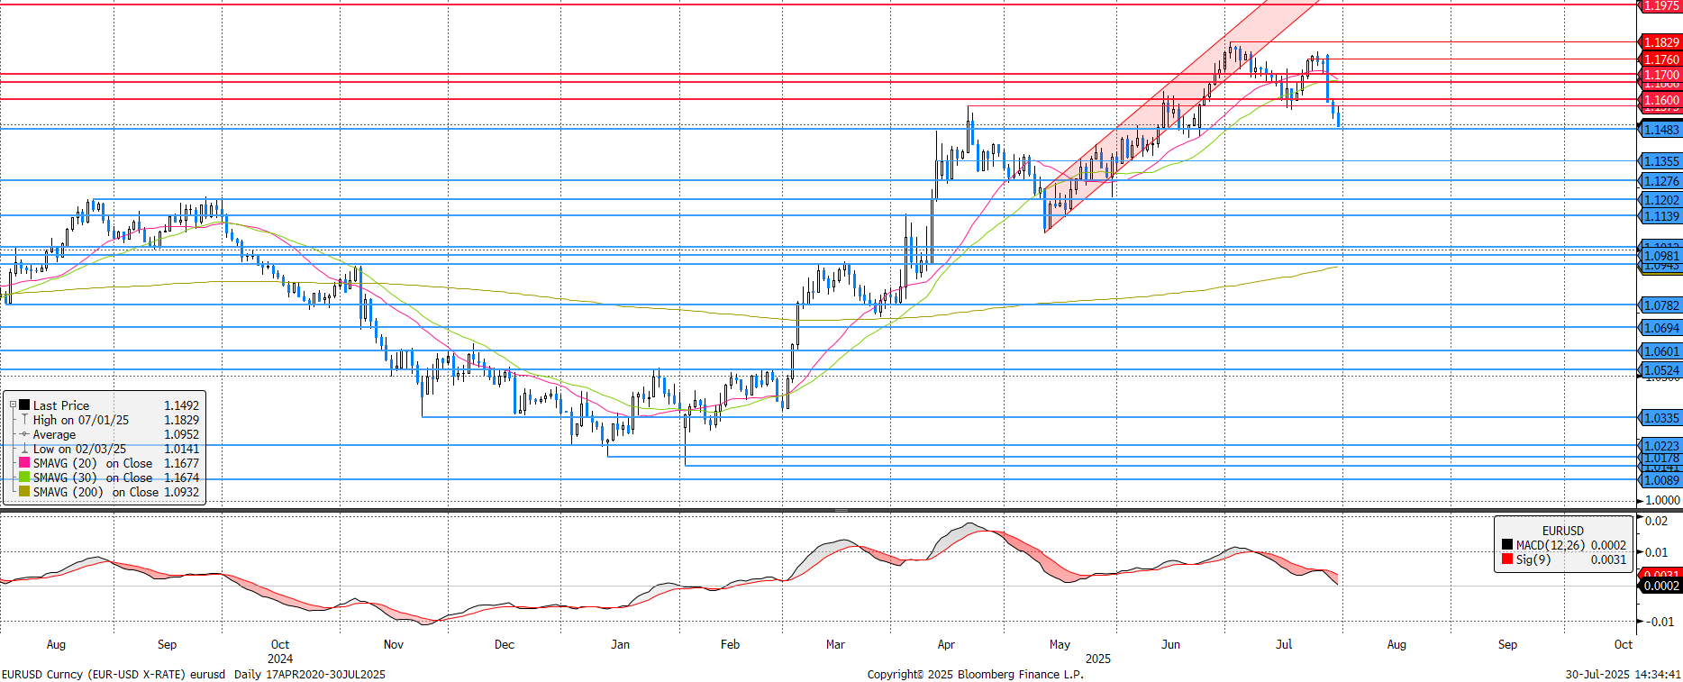Click the blue 1.0782 price tag

[1660, 305]
